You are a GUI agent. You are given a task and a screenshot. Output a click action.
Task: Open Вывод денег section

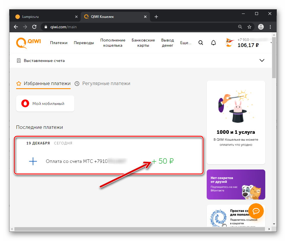pyautogui.click(x=168, y=43)
